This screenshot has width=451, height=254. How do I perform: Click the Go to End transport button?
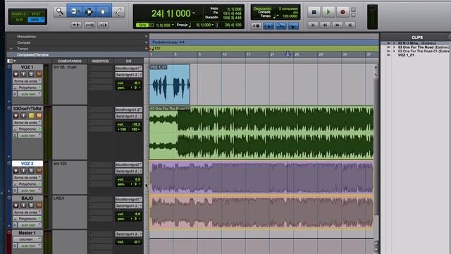[x=350, y=25]
